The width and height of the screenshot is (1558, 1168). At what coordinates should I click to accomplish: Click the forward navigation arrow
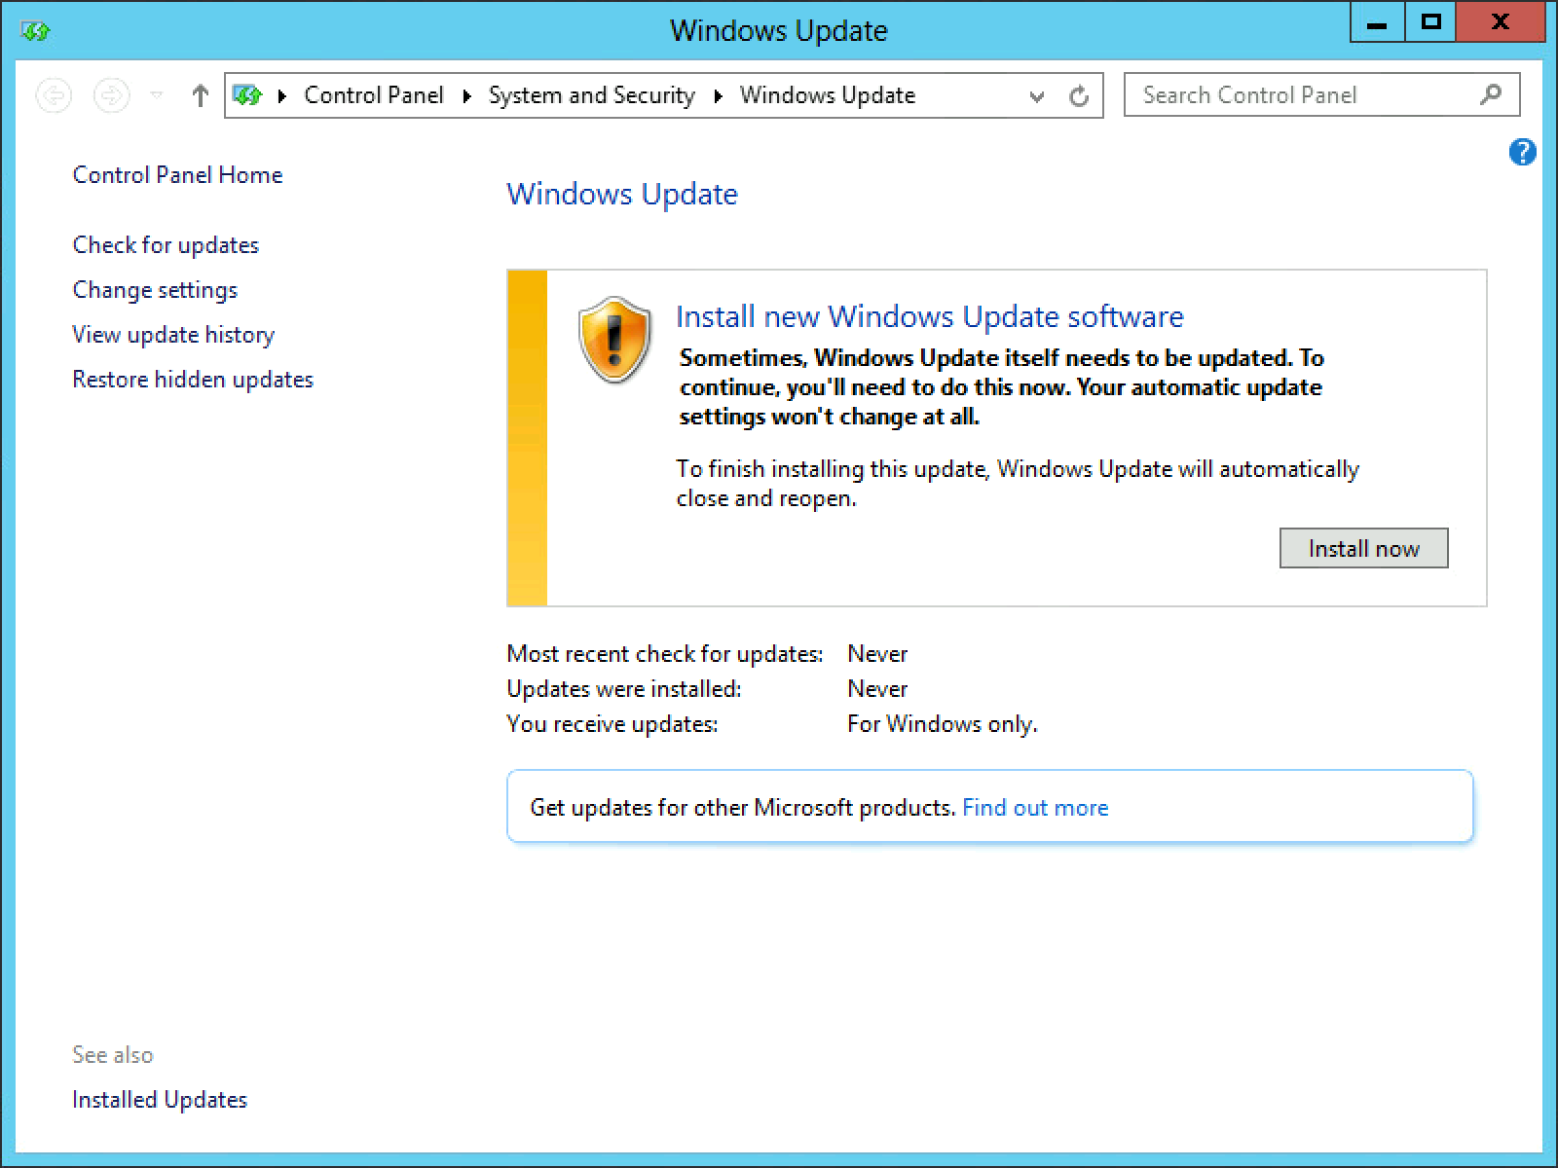tap(109, 94)
